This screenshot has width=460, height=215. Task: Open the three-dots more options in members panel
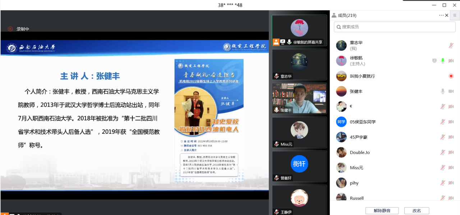(x=441, y=15)
